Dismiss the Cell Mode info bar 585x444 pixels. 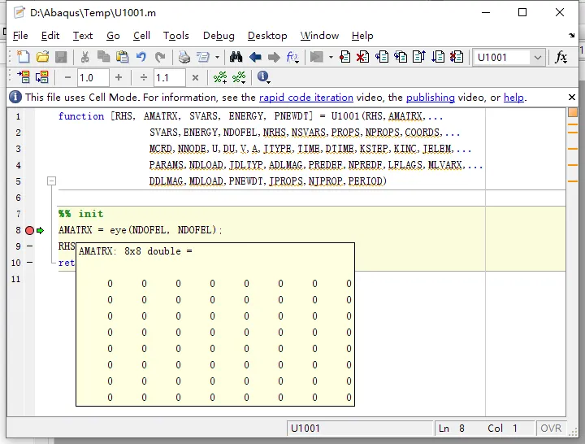click(571, 98)
